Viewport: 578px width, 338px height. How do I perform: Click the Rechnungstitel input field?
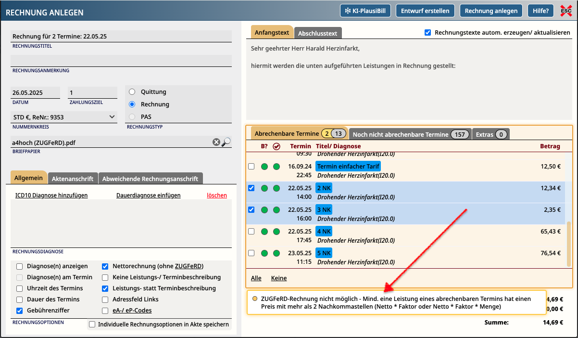point(121,36)
